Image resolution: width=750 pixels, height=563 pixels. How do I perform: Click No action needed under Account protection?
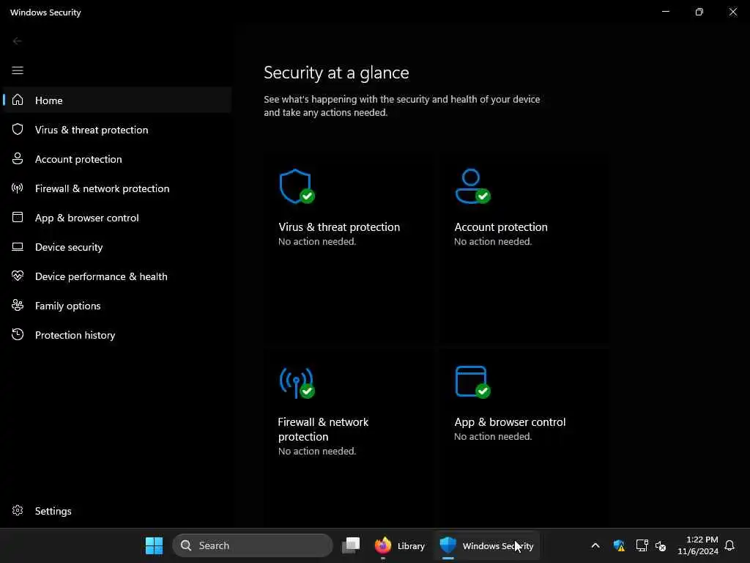click(x=493, y=241)
